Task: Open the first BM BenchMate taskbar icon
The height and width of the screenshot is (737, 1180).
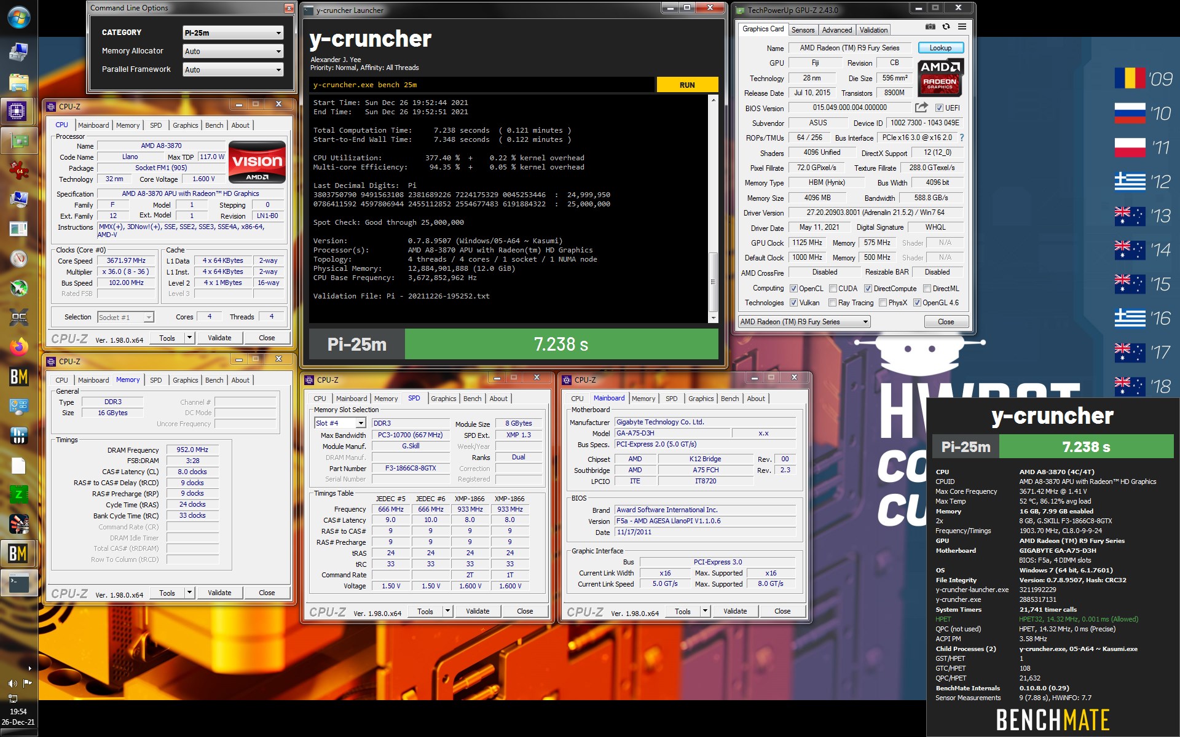Action: click(x=18, y=376)
